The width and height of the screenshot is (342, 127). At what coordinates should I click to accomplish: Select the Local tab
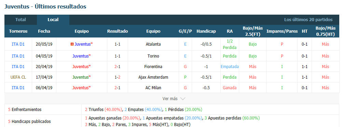point(53,19)
